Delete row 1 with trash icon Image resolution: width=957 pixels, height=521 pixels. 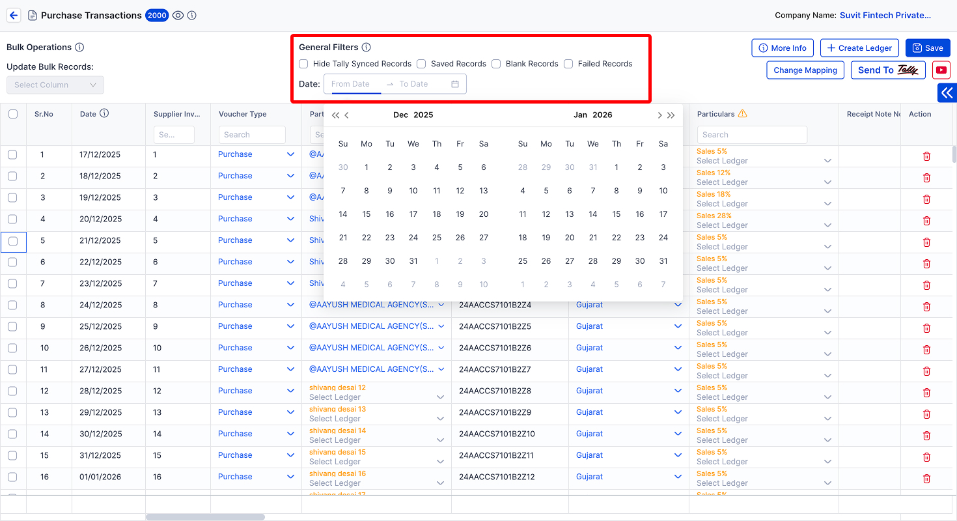[x=926, y=156]
